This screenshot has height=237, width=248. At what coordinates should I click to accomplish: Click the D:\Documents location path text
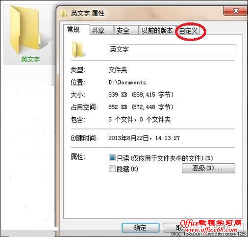tap(127, 82)
